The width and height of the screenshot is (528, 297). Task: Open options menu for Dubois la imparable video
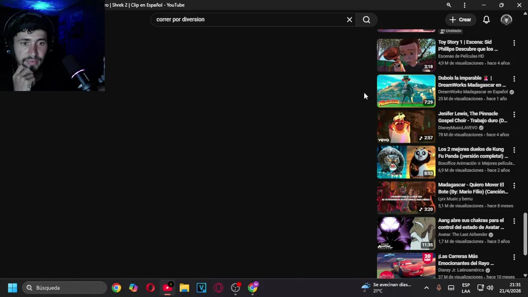pos(514,78)
